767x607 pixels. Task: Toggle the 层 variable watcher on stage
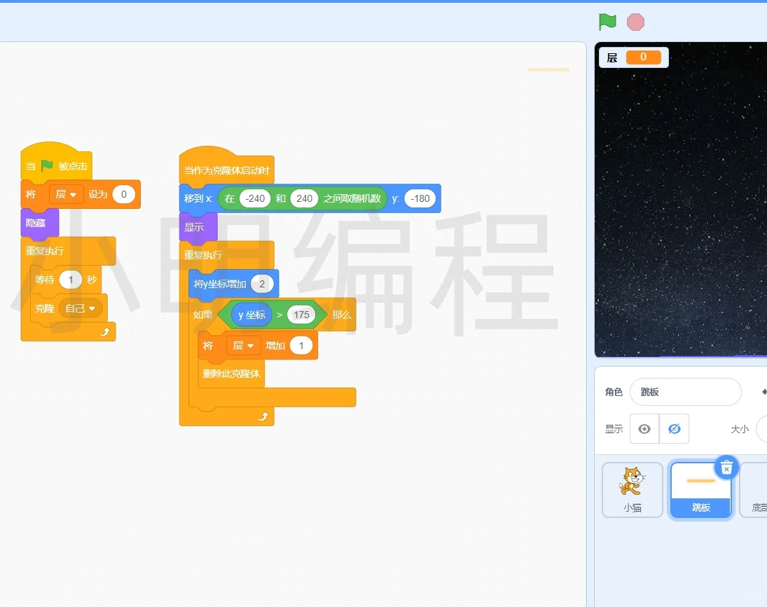631,57
